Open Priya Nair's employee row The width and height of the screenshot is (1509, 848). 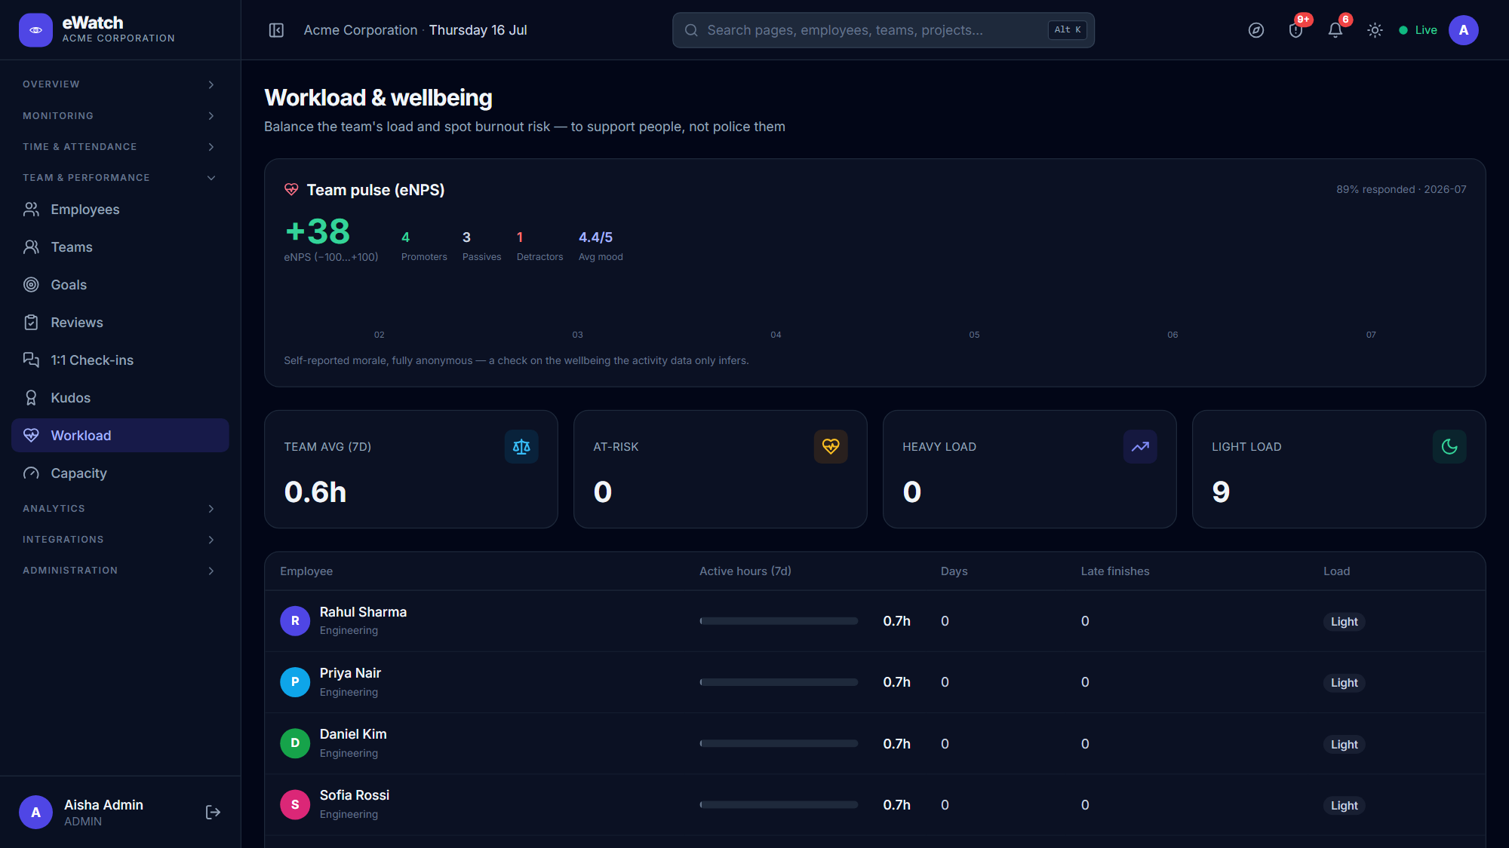tap(875, 682)
